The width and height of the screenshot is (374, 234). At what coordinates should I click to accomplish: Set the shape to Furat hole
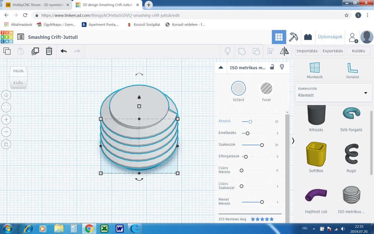(266, 88)
